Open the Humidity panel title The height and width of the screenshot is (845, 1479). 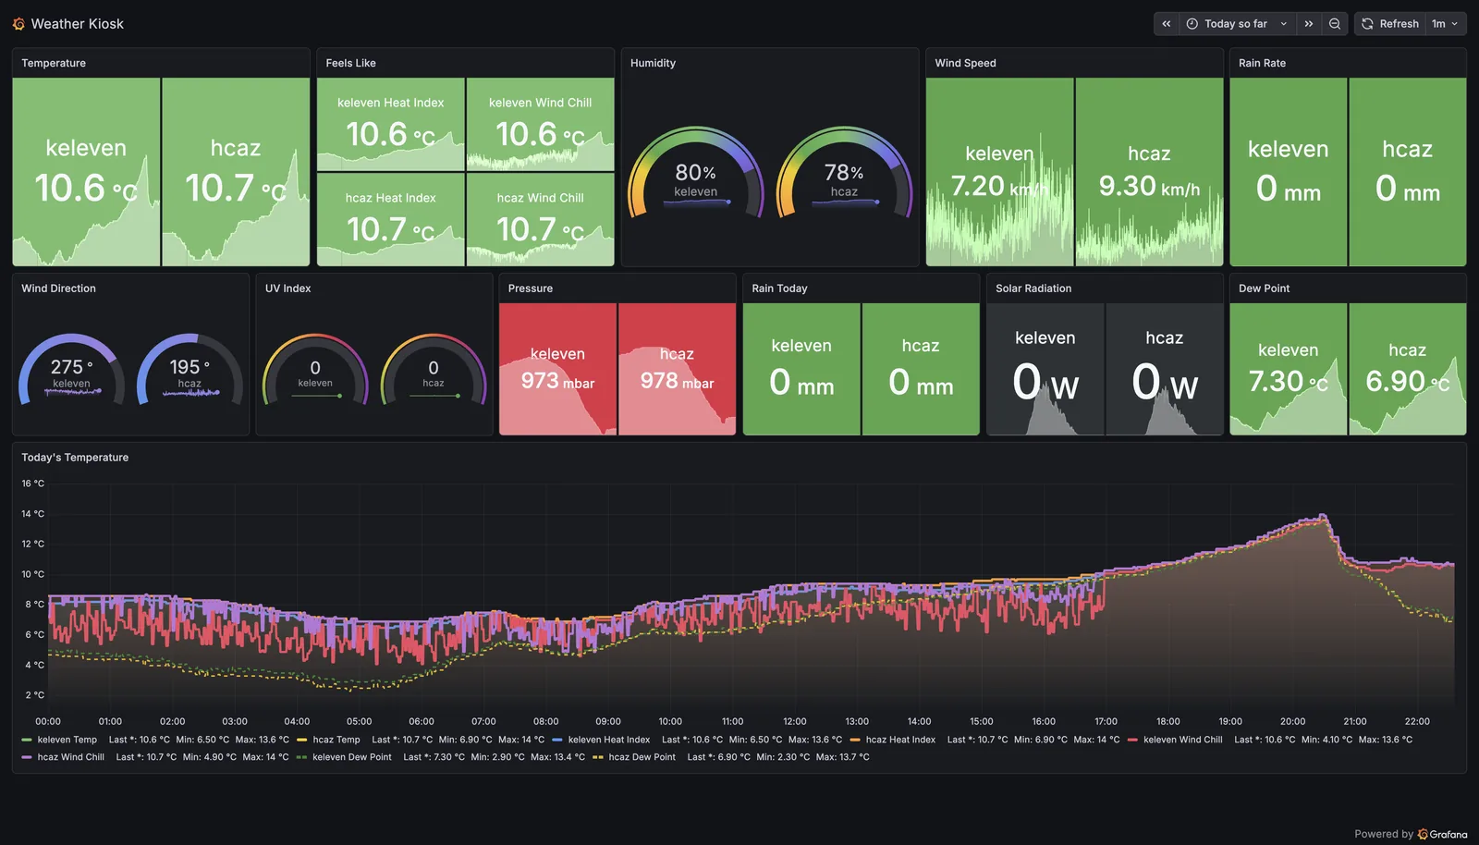click(653, 63)
